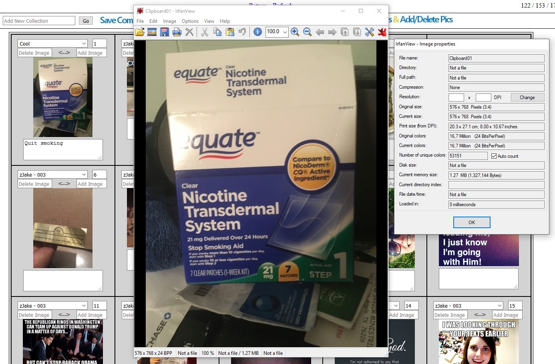Click Delete Image under Cool collection
Image resolution: width=555 pixels, height=364 pixels.
pyautogui.click(x=34, y=53)
